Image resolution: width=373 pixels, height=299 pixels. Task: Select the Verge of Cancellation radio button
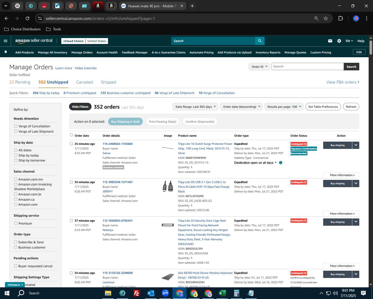click(16, 126)
